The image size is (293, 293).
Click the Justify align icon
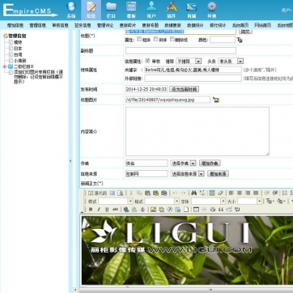[x=256, y=193]
